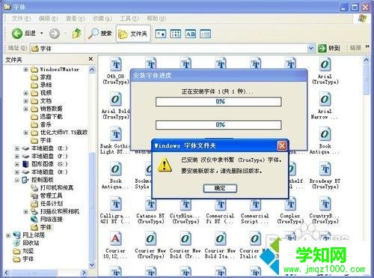Expand the 销售数据 folder node
Screen dimensions: 374x278
pyautogui.click(x=25, y=109)
